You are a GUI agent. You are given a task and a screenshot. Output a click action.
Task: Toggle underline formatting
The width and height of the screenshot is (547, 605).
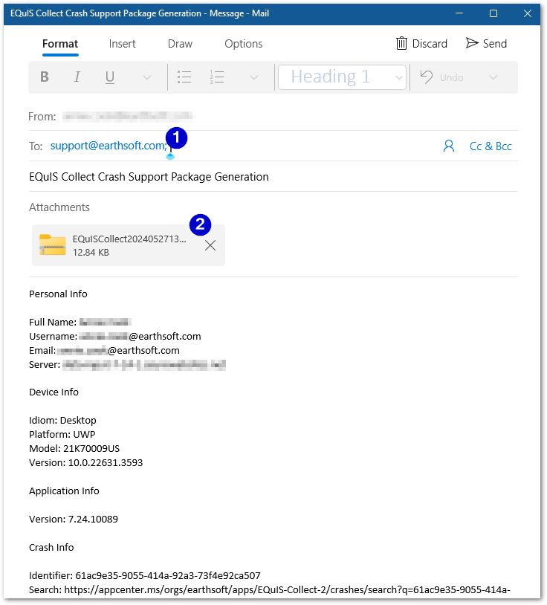click(x=110, y=77)
